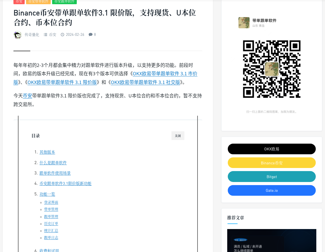Click the author avatar next to 传奇量化
This screenshot has width=325, height=252.
pyautogui.click(x=18, y=35)
